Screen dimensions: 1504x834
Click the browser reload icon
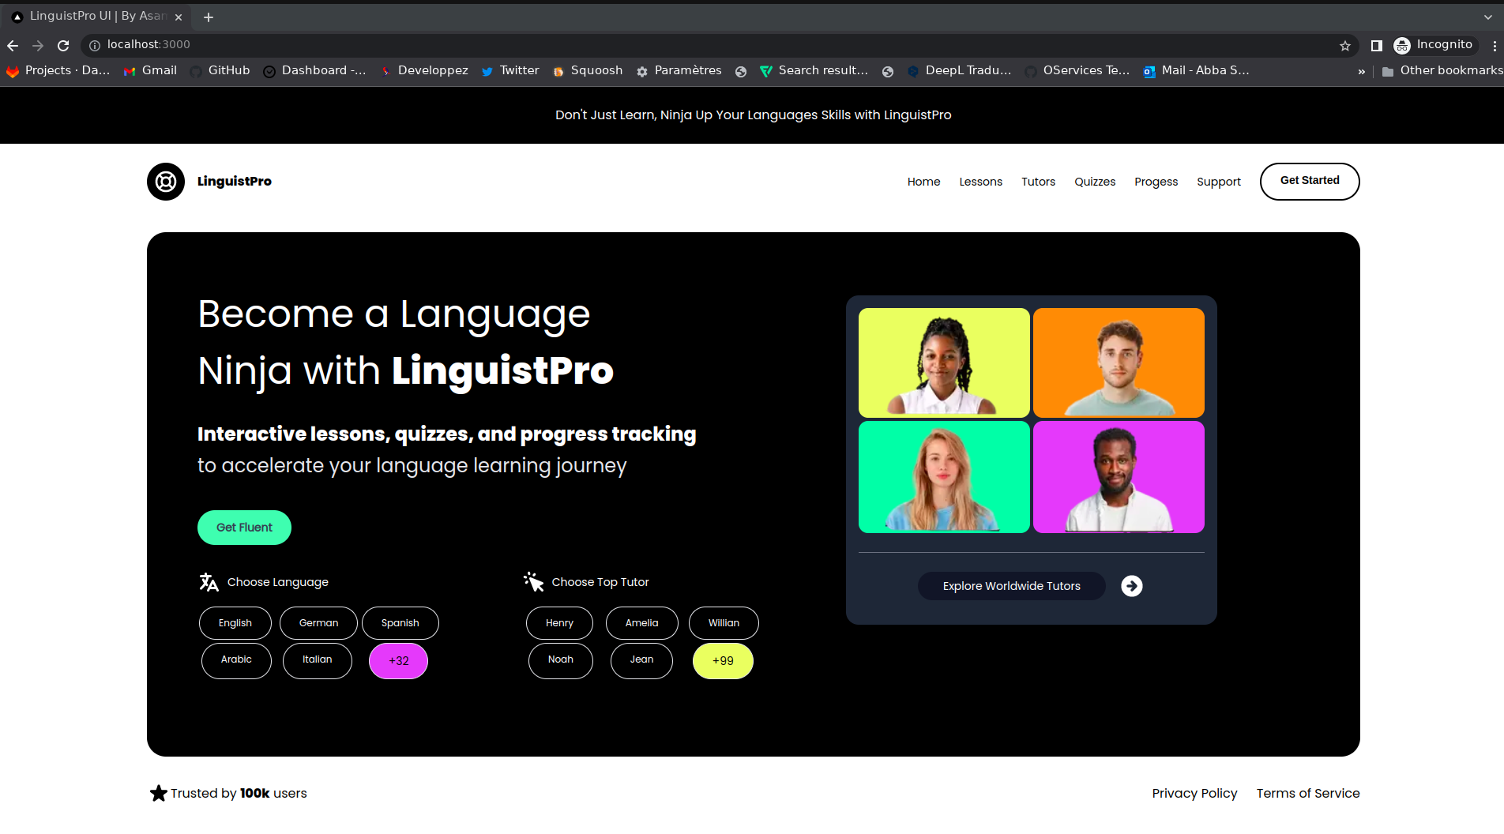63,45
